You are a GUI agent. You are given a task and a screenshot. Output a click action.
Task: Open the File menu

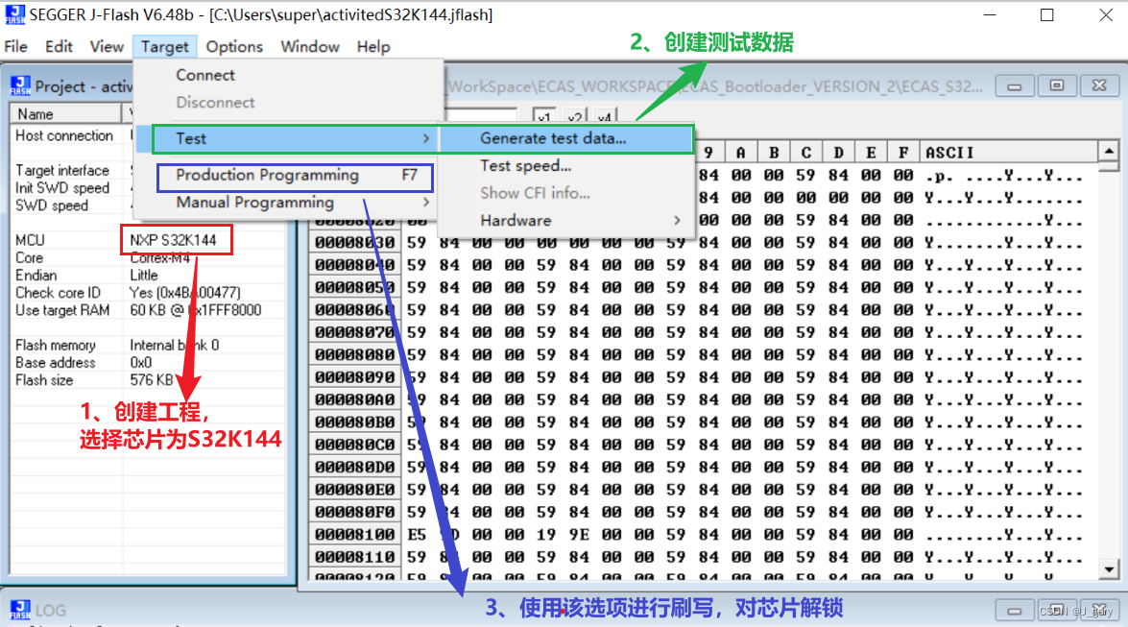point(15,47)
